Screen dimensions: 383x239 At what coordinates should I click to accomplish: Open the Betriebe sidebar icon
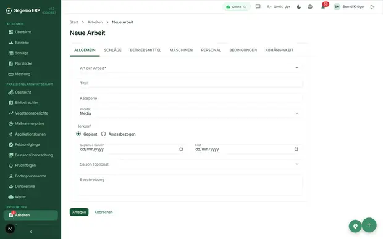tap(11, 43)
